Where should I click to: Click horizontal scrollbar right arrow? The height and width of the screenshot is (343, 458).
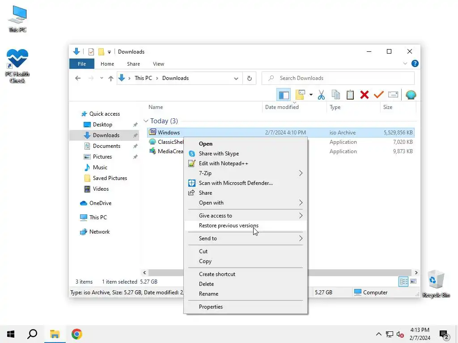(x=416, y=273)
